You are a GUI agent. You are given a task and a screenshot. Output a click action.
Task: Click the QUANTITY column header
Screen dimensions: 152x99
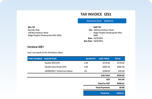click(90, 59)
